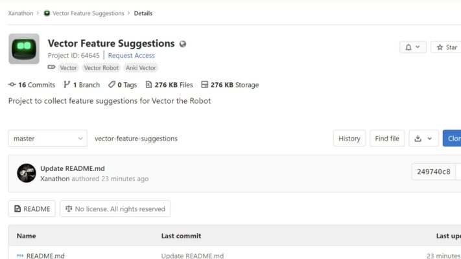Click the branch icon beside 1 Branch
Viewport: 461px width, 259px height.
[67, 85]
